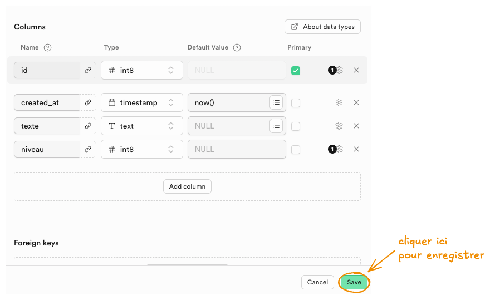Image resolution: width=490 pixels, height=300 pixels.
Task: Expand int8 type selector for niveau
Action: coord(142,149)
